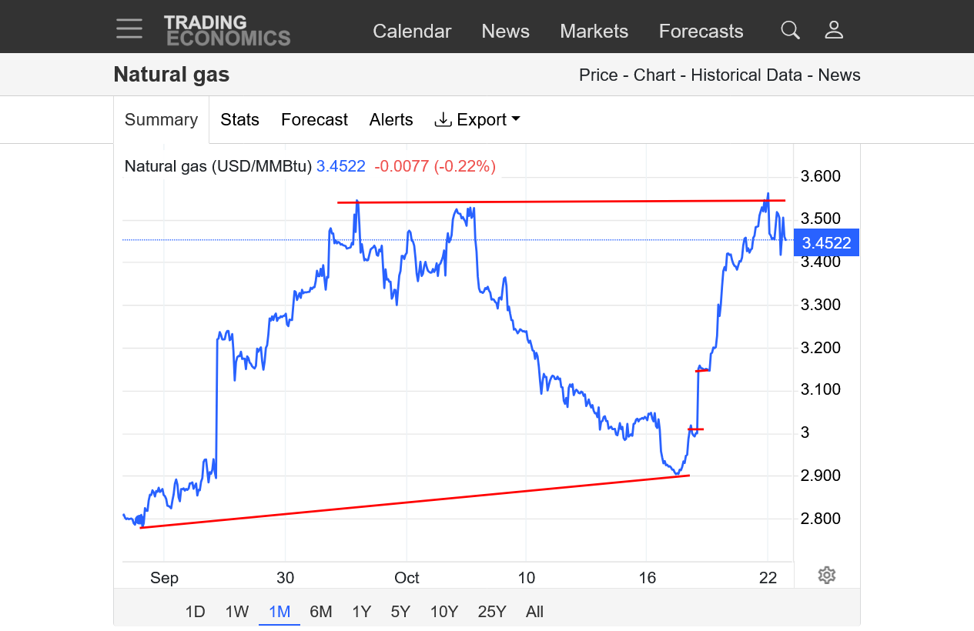Click the search magnifier icon
This screenshot has height=631, width=974.
coord(790,30)
